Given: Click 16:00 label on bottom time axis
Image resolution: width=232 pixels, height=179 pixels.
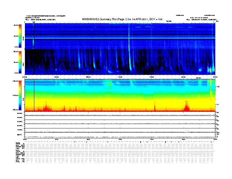Looking at the screenshot, I should pyautogui.click(x=152, y=139).
